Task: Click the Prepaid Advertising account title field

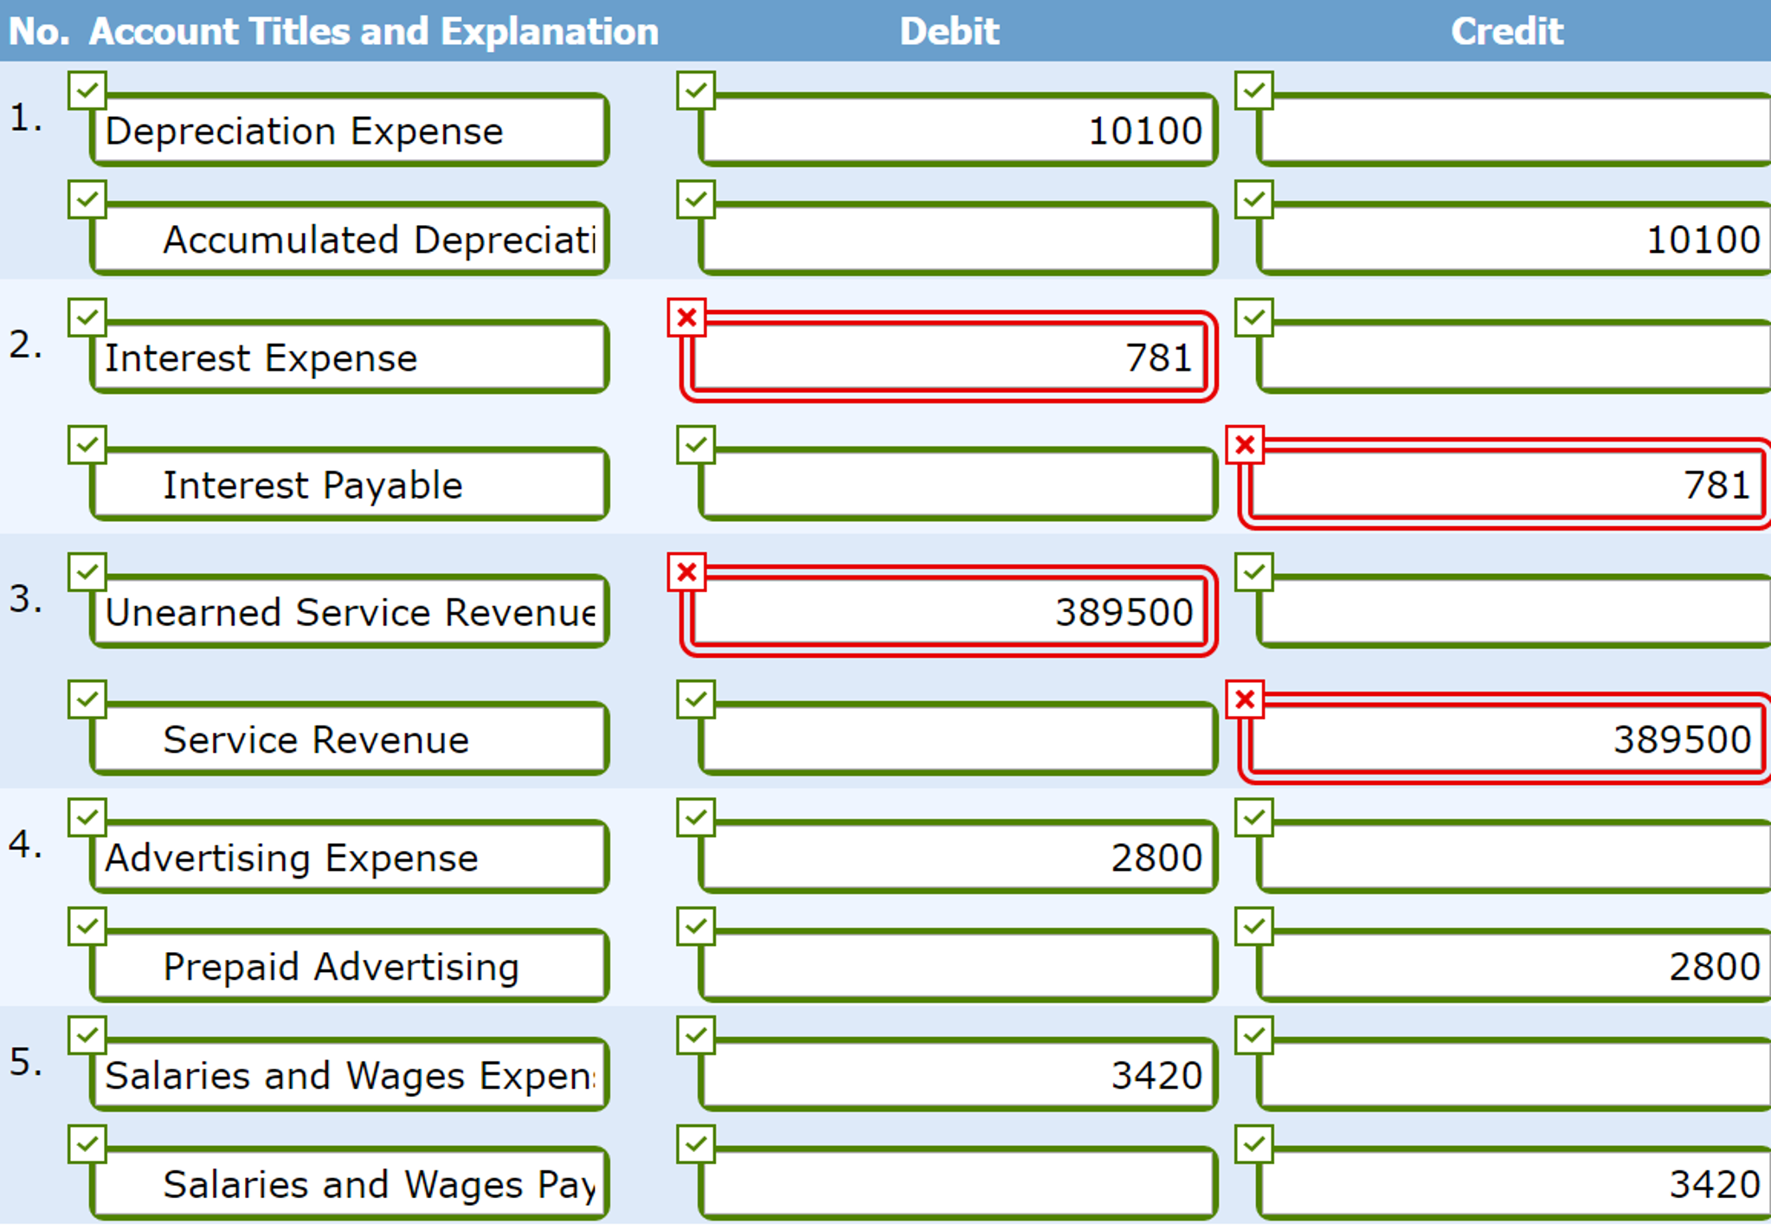Action: coord(350,967)
